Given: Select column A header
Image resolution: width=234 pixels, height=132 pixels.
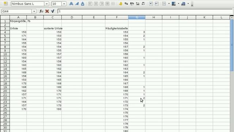Looking at the screenshot, I should coord(18,17).
